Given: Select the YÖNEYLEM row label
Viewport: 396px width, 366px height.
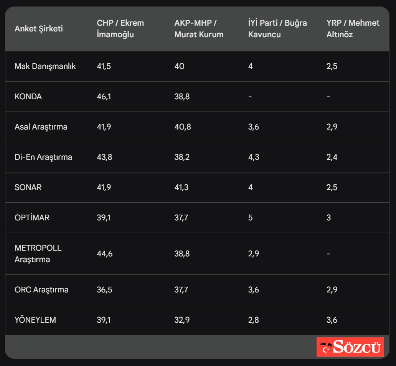Looking at the screenshot, I should pyautogui.click(x=35, y=320).
